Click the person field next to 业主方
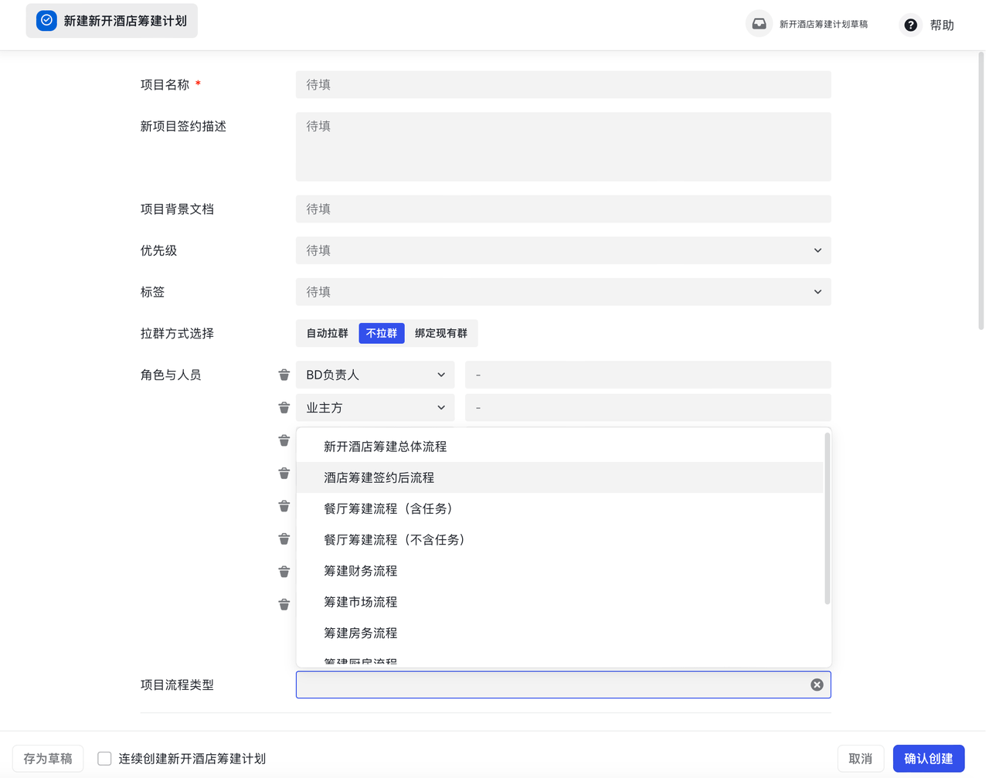 pos(648,407)
